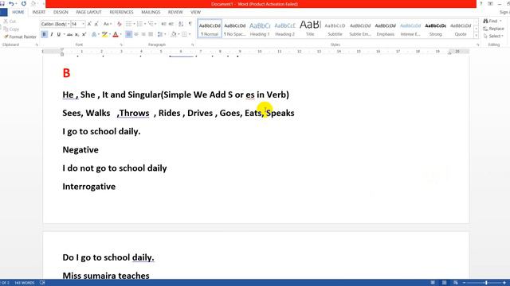The image size is (510, 286).
Task: Open the highlight color dropdown arrow
Action: coord(110,34)
